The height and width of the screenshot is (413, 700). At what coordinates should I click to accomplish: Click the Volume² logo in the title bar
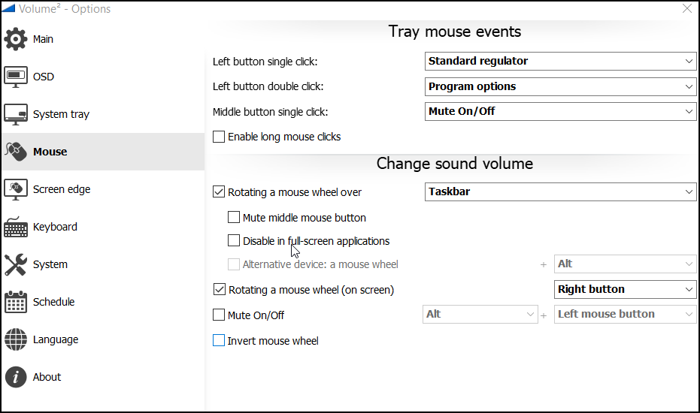tap(8, 8)
